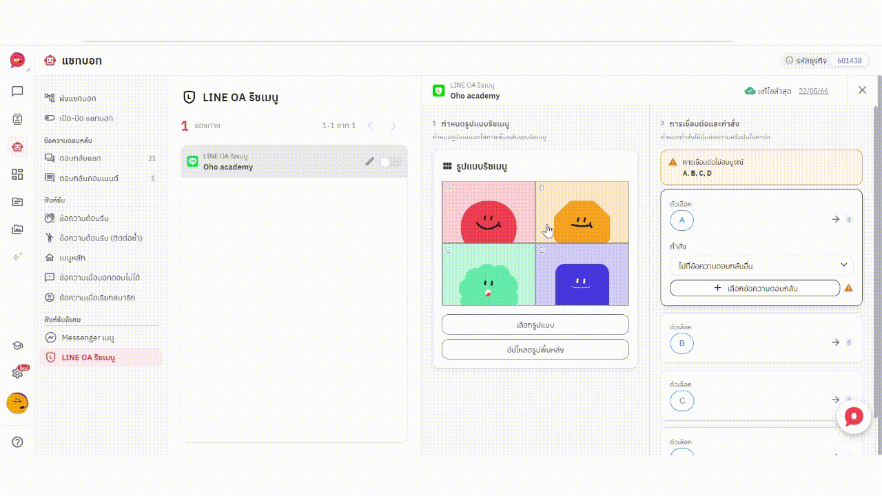The width and height of the screenshot is (882, 496).
Task: Select the Oho academy list row
Action: point(294,161)
